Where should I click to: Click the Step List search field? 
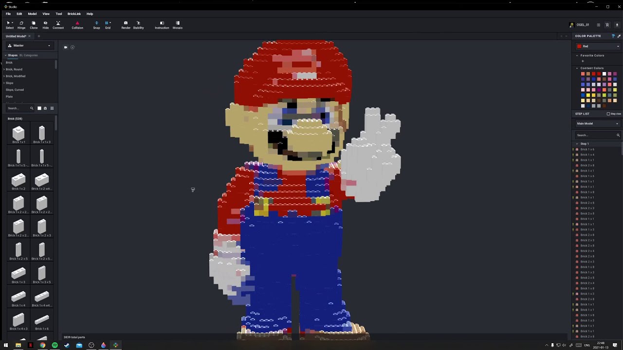(598, 135)
